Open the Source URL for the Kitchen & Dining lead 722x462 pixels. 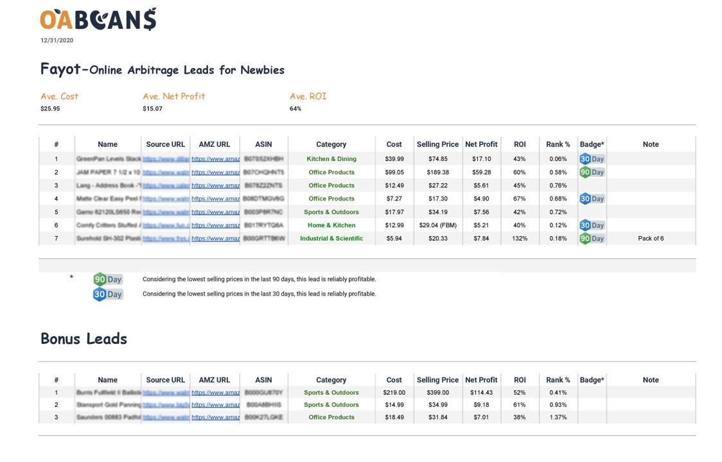[x=166, y=159]
